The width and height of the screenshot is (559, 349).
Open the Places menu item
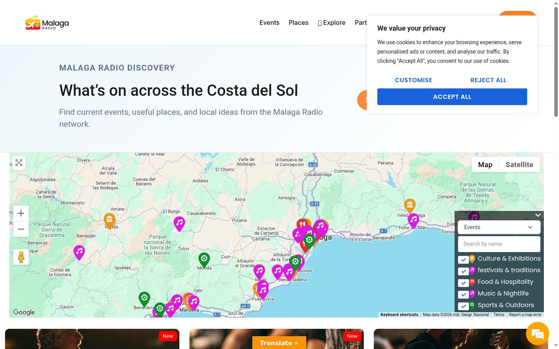tap(299, 23)
